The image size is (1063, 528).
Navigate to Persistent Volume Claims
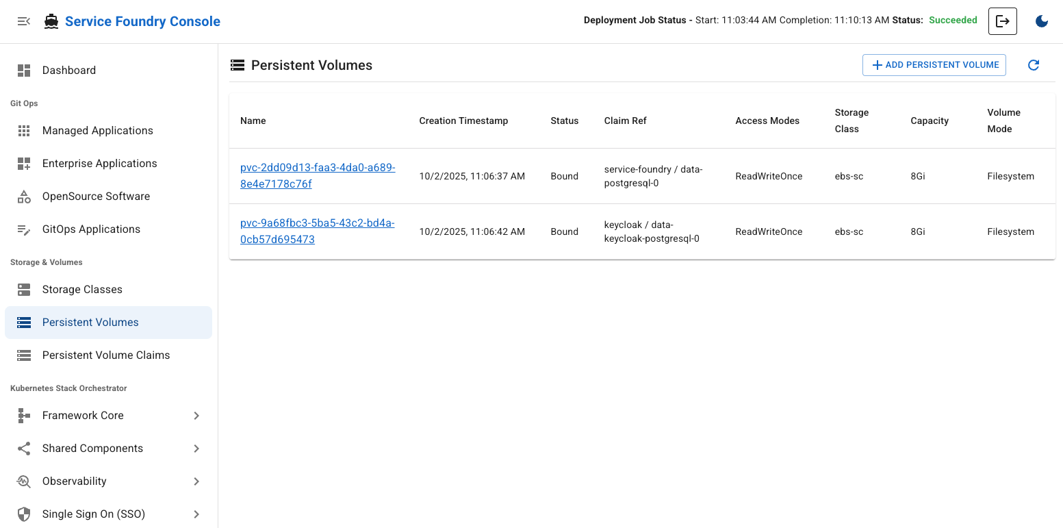coord(106,355)
